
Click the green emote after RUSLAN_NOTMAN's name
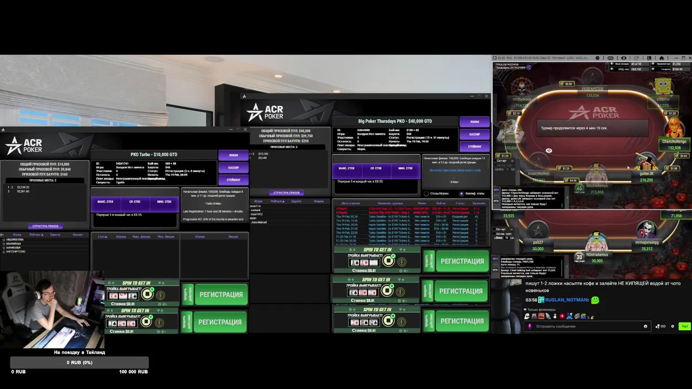595,300
